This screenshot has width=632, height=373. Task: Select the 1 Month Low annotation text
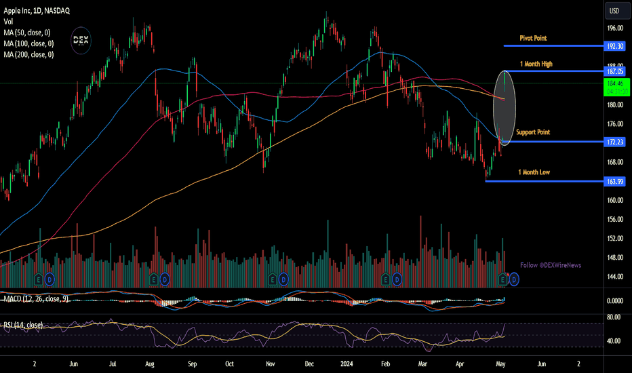point(534,172)
